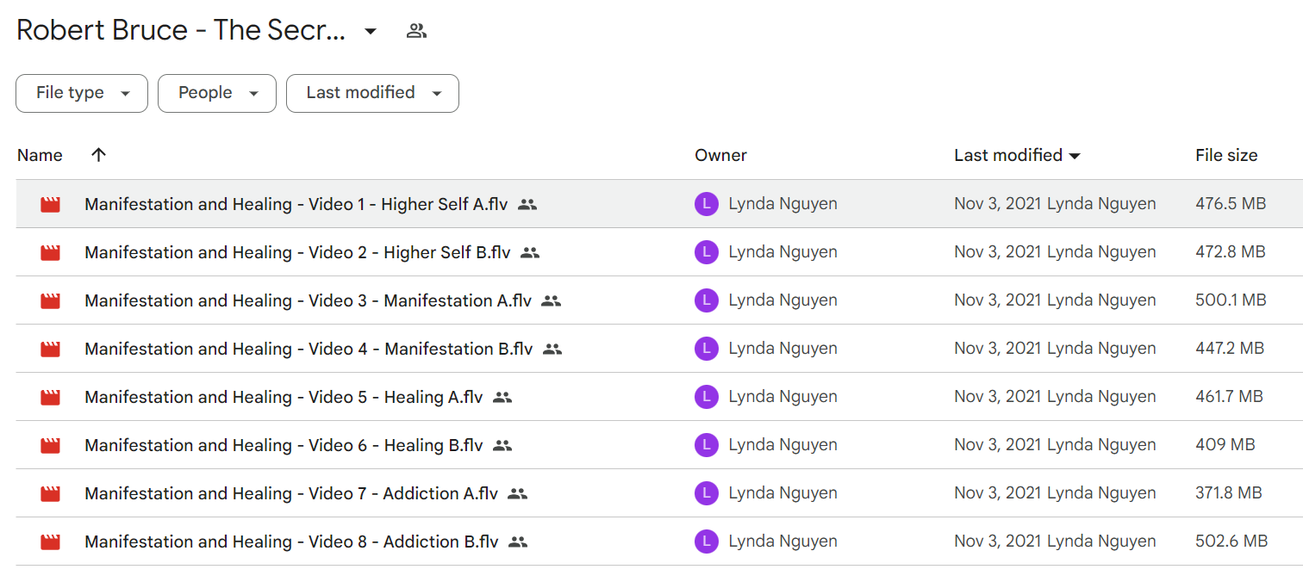
Task: Click owner avatar in Healing B row
Action: (707, 445)
